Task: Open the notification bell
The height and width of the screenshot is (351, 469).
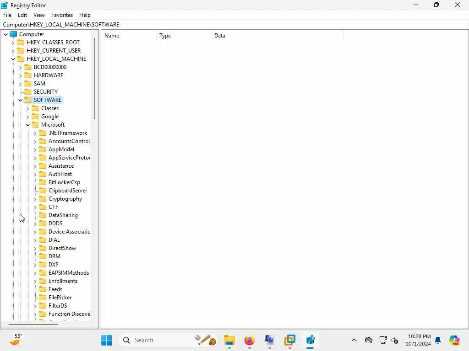Action: [x=438, y=340]
